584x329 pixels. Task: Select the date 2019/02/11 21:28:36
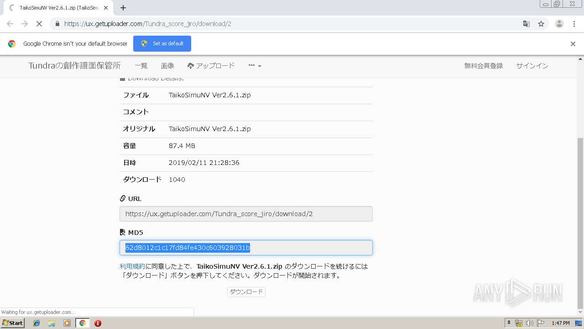204,163
